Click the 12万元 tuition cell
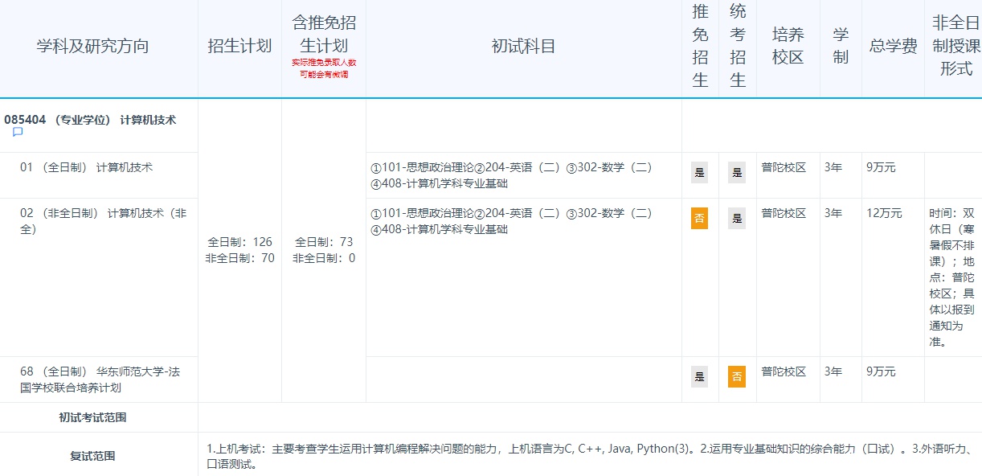 coord(885,213)
